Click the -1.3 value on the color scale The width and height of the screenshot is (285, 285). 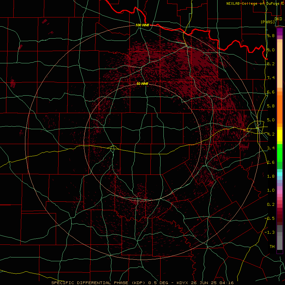pos(269,232)
